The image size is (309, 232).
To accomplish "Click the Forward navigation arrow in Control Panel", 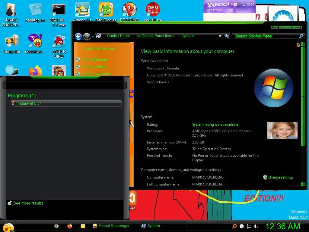I will [87, 36].
